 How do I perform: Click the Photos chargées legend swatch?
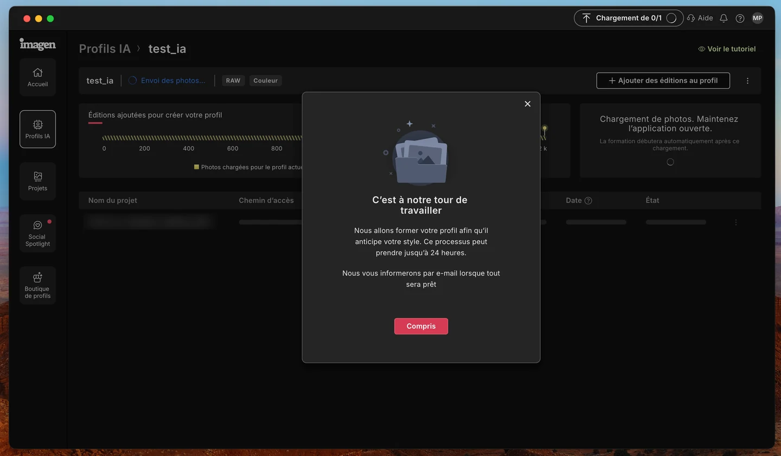point(196,167)
